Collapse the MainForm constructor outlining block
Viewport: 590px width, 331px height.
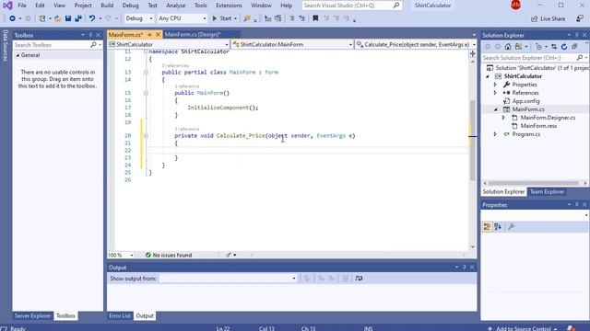pyautogui.click(x=146, y=93)
